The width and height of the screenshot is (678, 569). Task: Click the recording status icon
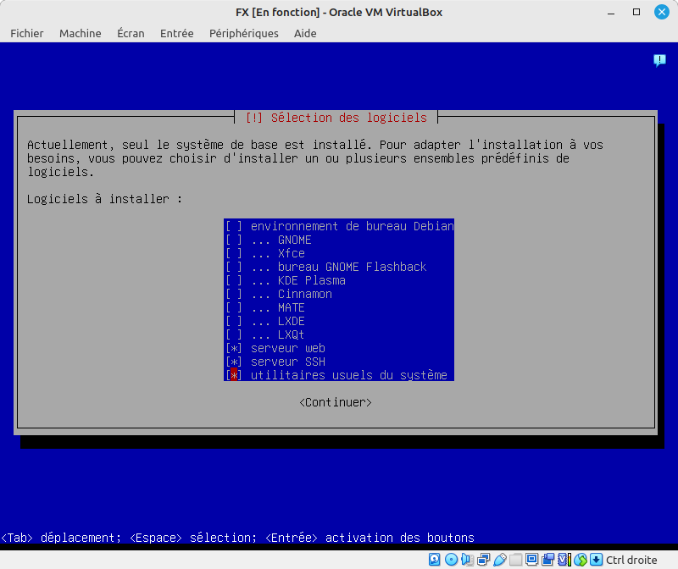tap(547, 560)
